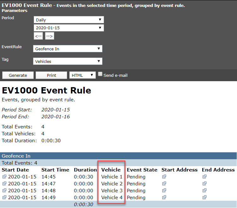Click the Period End 2020-01-16 value
The width and height of the screenshot is (237, 208).
point(55,116)
